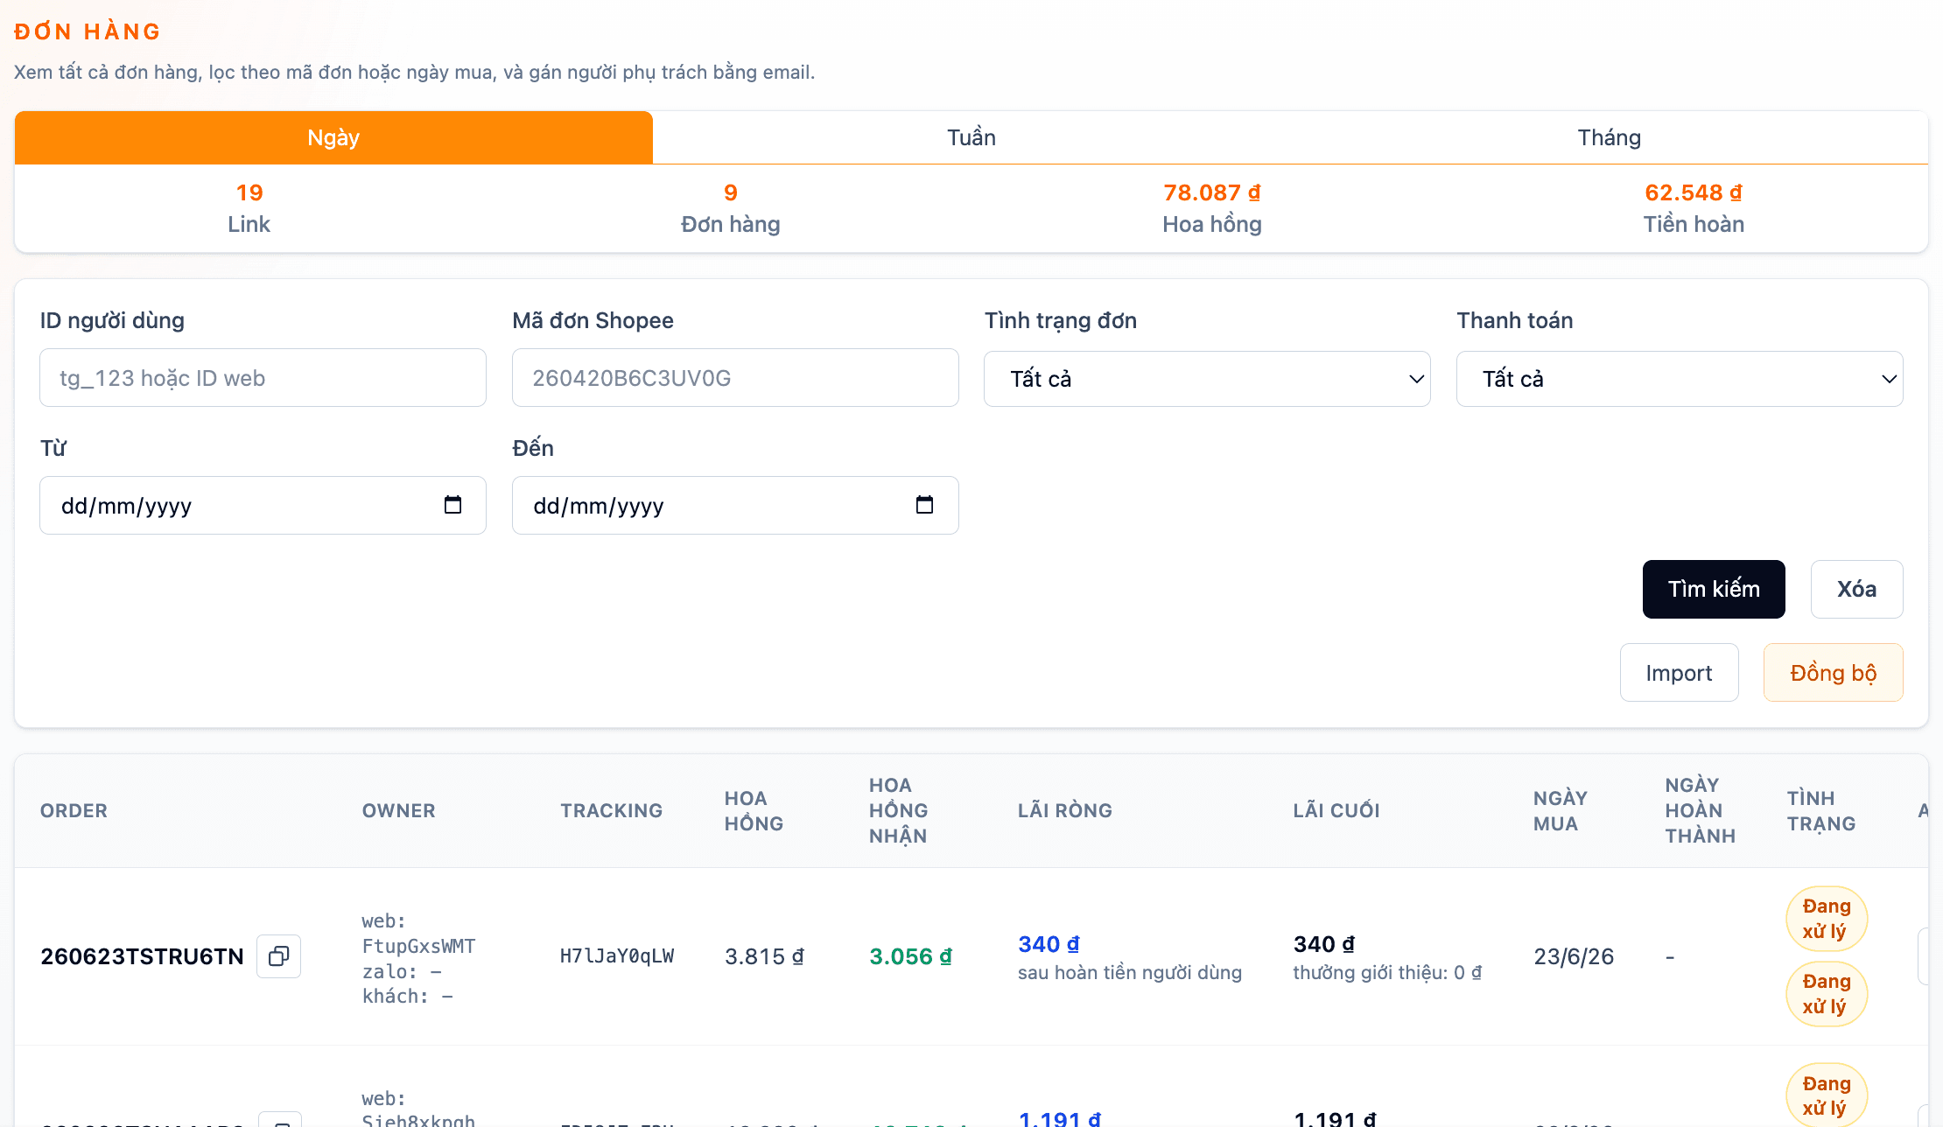This screenshot has width=1943, height=1127.
Task: Open calendar picker for Từ date
Action: (452, 505)
